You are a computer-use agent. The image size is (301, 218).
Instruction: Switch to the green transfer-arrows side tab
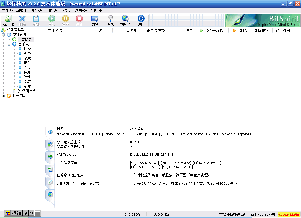[x=50, y=157]
